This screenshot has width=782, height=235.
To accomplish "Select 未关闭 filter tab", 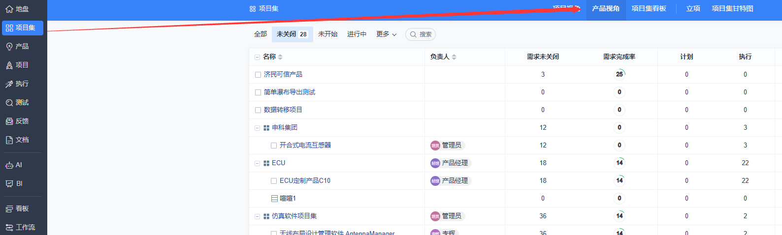I will point(292,34).
